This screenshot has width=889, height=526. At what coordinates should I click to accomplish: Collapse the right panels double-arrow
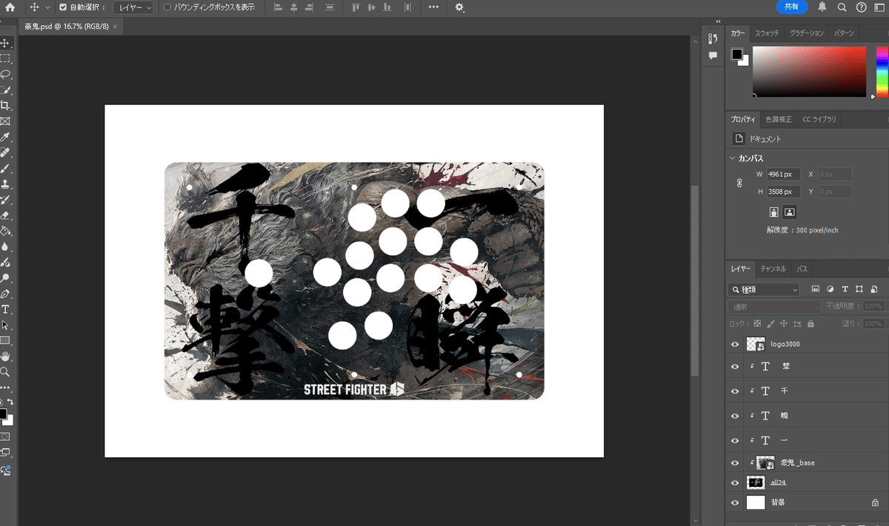pyautogui.click(x=718, y=21)
